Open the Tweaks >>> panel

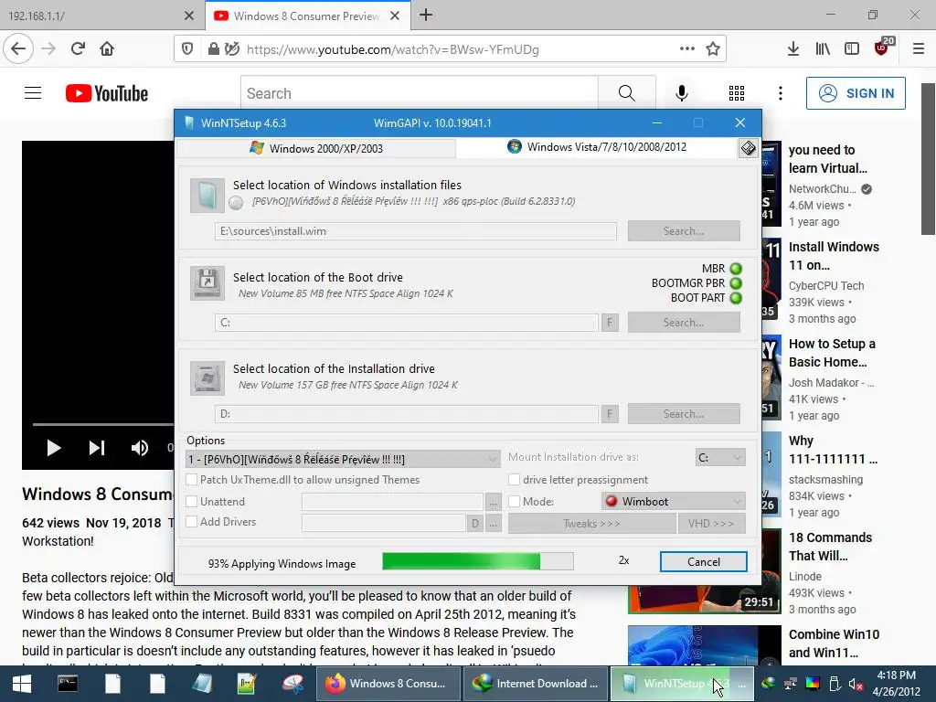pyautogui.click(x=591, y=524)
